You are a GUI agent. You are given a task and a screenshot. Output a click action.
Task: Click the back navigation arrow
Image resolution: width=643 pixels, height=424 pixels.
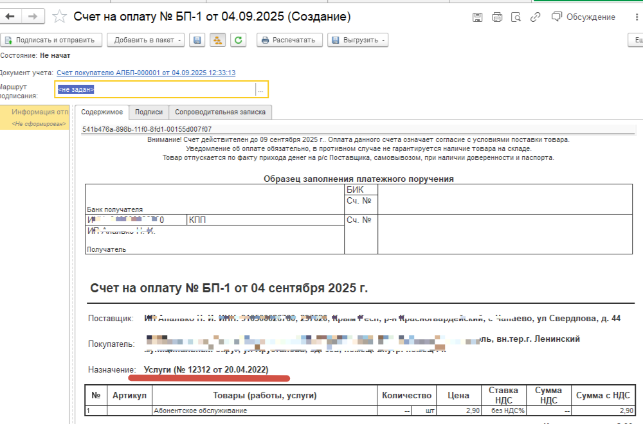point(11,17)
